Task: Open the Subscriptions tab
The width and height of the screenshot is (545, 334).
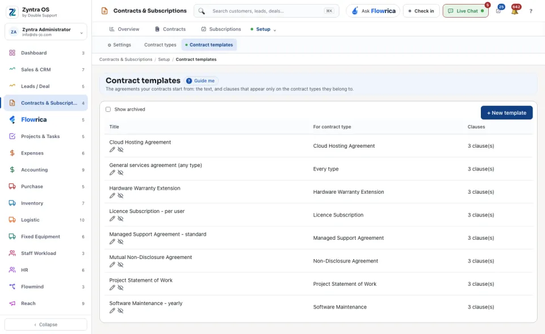Action: pyautogui.click(x=221, y=29)
